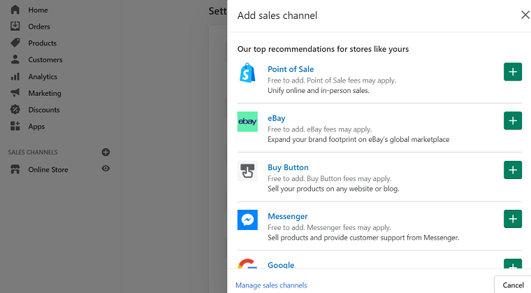Viewport: 531px width, 293px height.
Task: Open Discounts in the sidebar
Action: [44, 110]
